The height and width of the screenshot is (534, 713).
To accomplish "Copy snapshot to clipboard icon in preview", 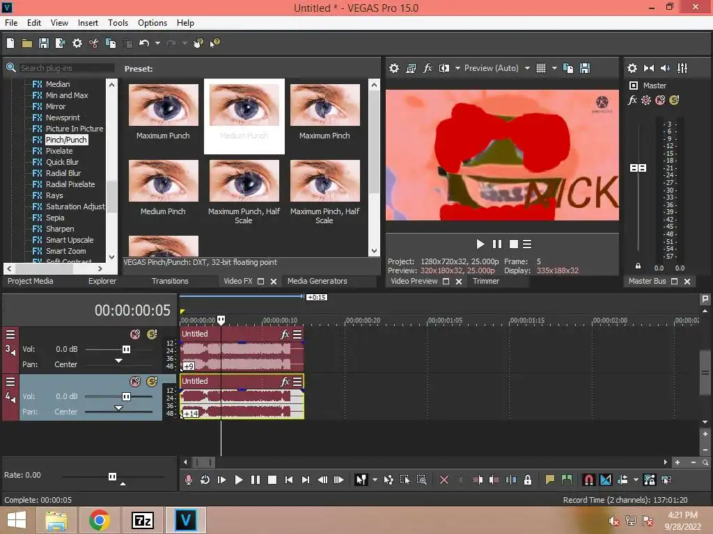I will (568, 68).
